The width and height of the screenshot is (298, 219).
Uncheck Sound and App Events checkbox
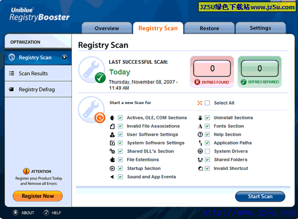pos(120,177)
